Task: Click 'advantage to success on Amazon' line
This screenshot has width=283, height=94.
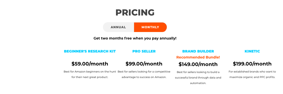Action: pyautogui.click(x=144, y=77)
